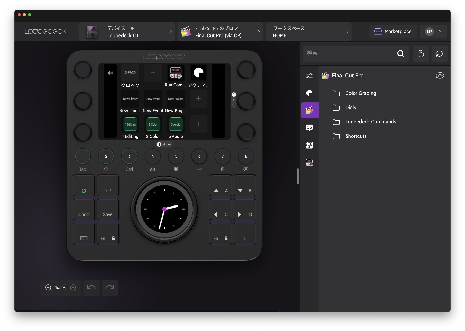Click the keyboard icon square button
Image resolution: width=465 pixels, height=331 pixels.
tap(84, 234)
